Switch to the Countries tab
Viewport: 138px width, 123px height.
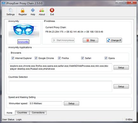tap(22, 113)
